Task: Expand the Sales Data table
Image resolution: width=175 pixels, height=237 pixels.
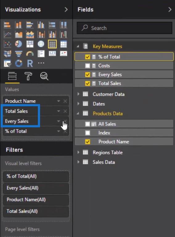Action: pyautogui.click(x=78, y=162)
